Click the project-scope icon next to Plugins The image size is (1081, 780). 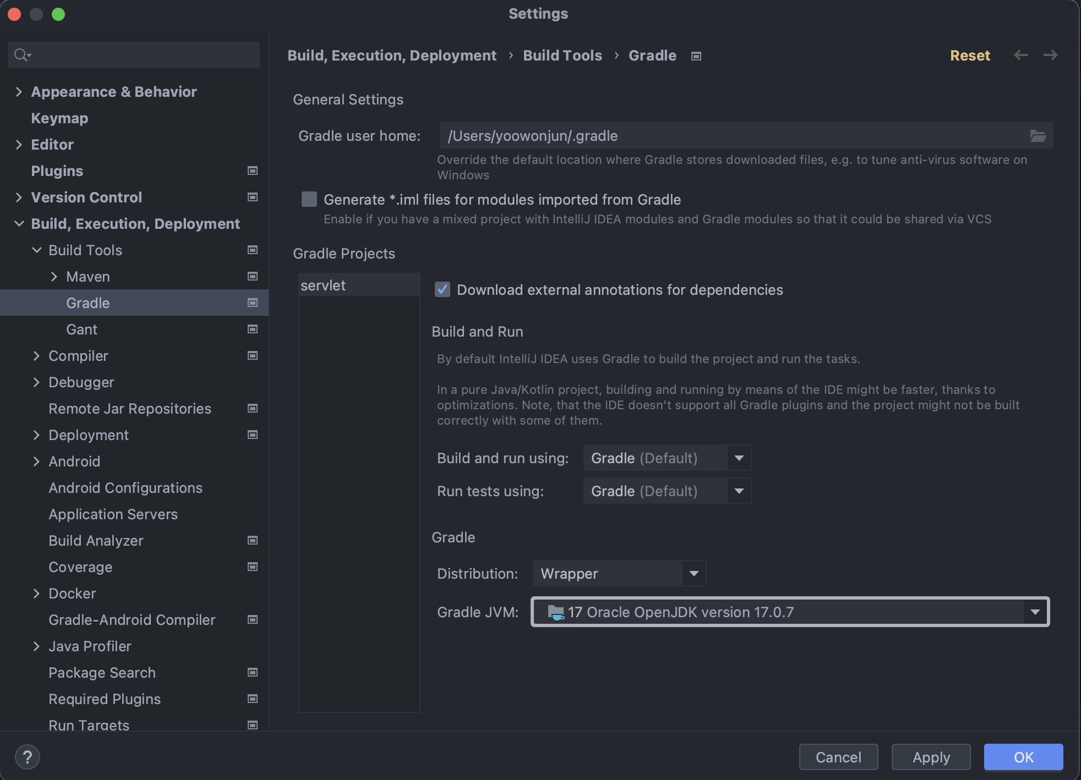point(253,171)
